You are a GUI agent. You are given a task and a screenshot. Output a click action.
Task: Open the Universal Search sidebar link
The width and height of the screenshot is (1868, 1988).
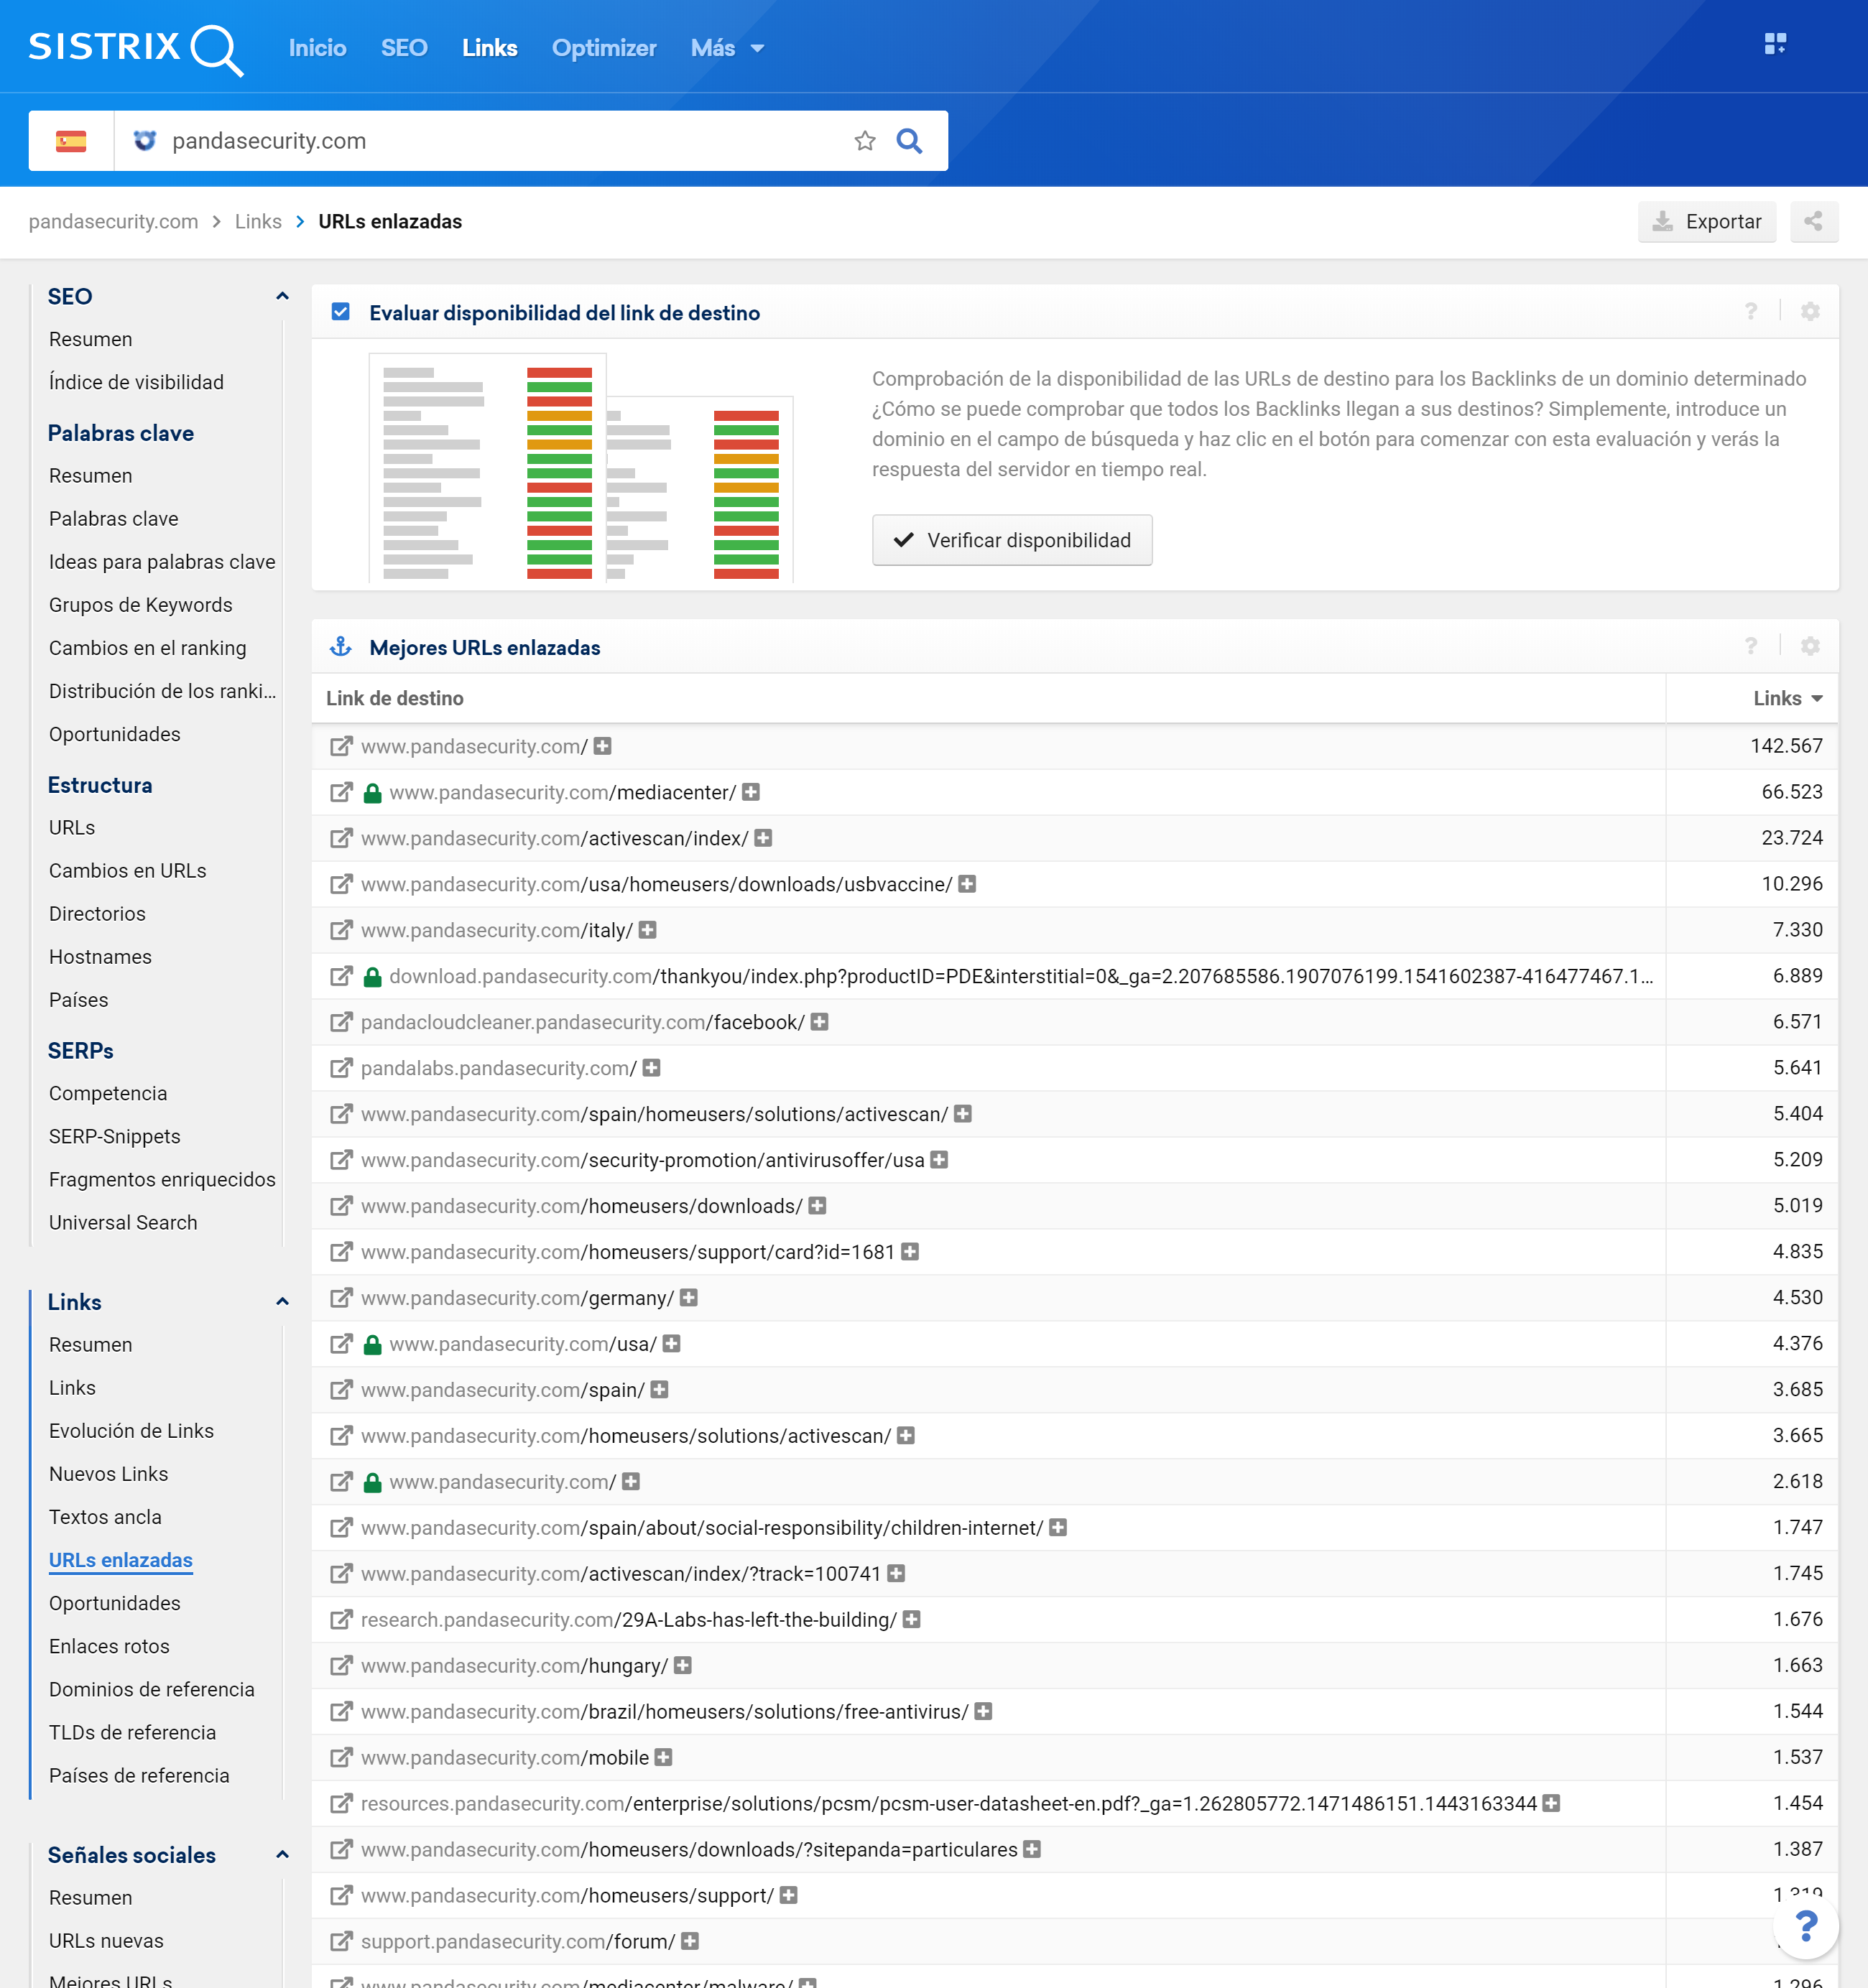(x=123, y=1222)
